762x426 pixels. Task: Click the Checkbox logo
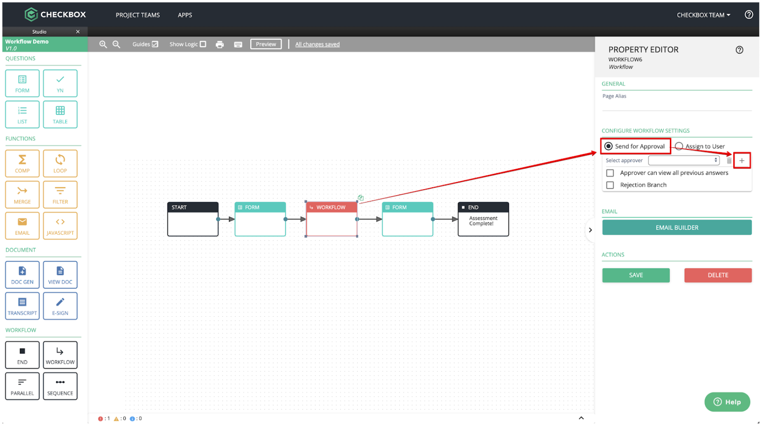pyautogui.click(x=55, y=15)
